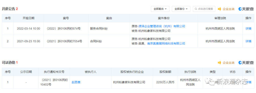256x93 pixels.
Task: View 详情 for case 浙0106民初7054号
Action: click(248, 41)
